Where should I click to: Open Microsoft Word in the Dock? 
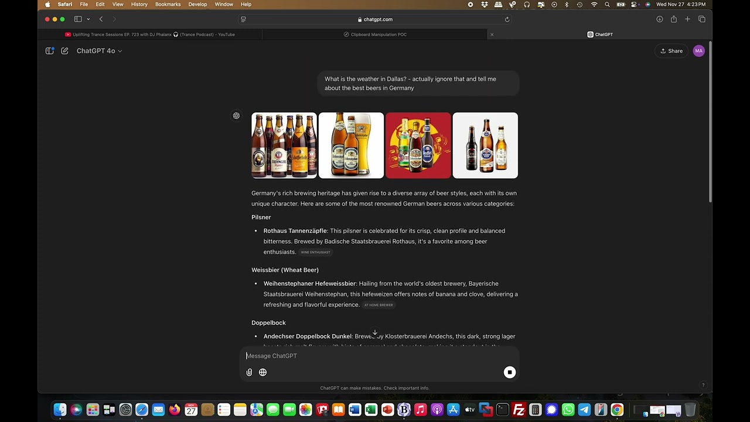coord(354,410)
